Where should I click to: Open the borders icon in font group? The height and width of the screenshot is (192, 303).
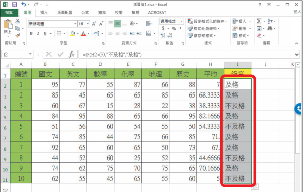[59, 33]
